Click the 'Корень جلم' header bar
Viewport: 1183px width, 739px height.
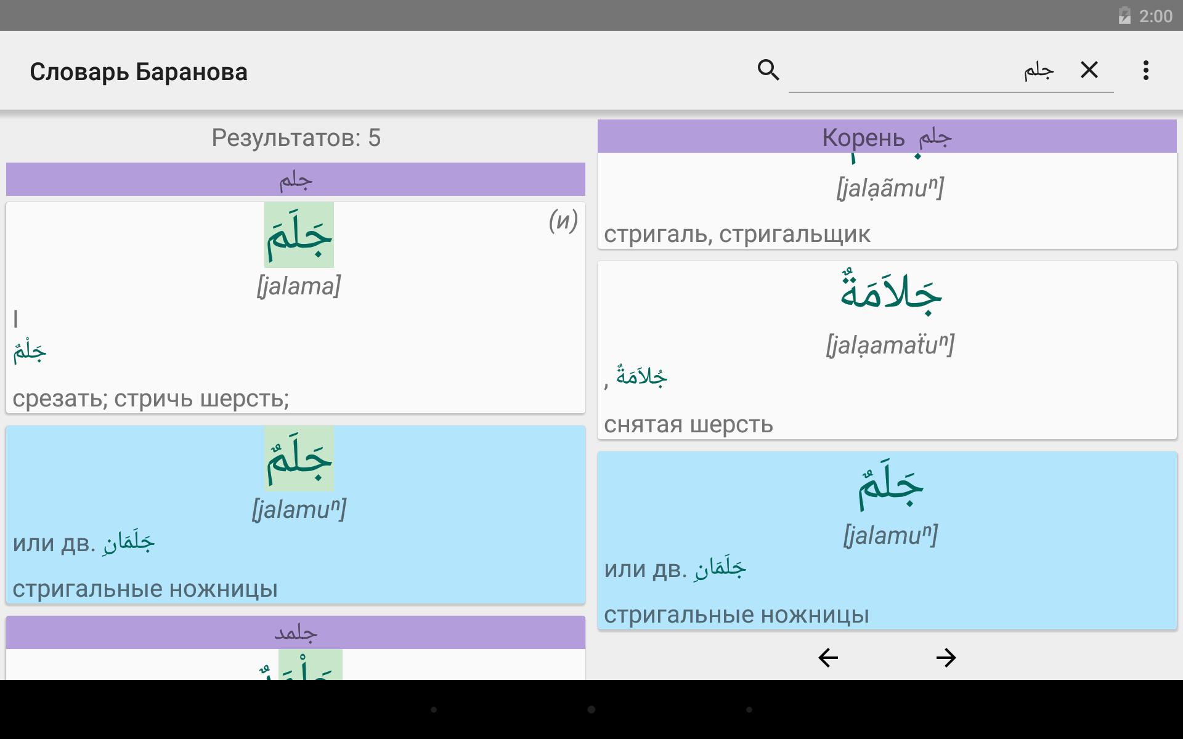coord(887,137)
